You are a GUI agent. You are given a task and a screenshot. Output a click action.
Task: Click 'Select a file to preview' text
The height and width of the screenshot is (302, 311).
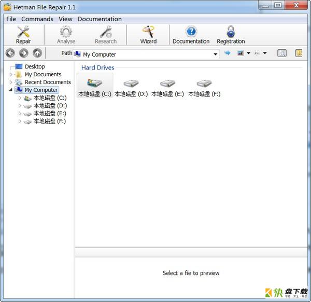tap(191, 273)
